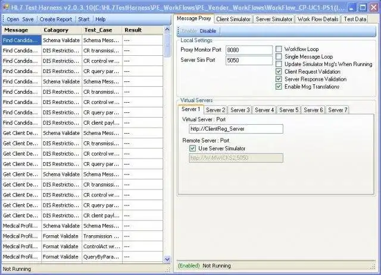This screenshot has height=275, width=381.
Task: Select the Server 6 virtual server tab
Action: [313, 110]
